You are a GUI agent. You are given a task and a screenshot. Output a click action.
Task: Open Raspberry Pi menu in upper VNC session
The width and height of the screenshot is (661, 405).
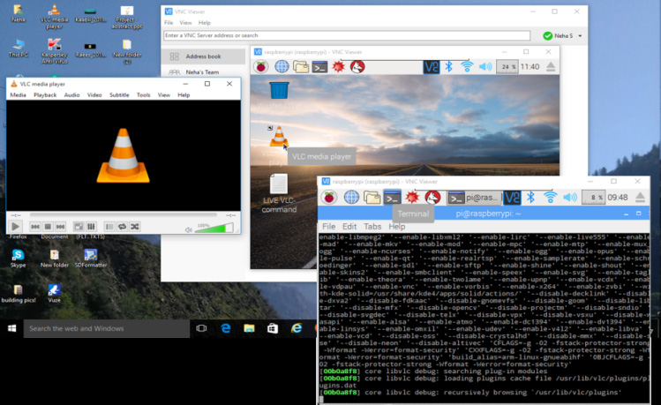tap(261, 66)
